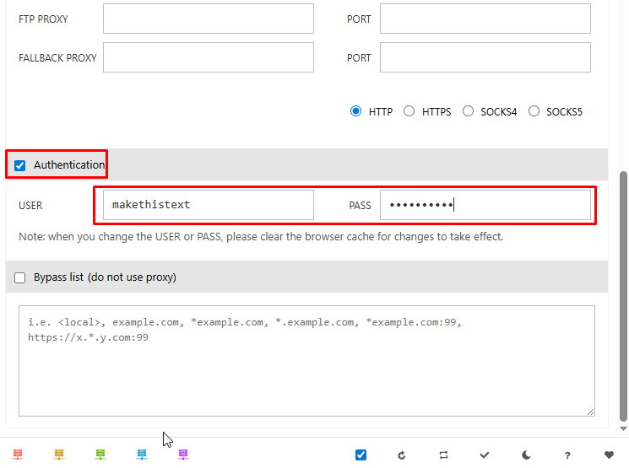Click the repeat loop arrows icon
The width and height of the screenshot is (629, 468).
(x=443, y=455)
